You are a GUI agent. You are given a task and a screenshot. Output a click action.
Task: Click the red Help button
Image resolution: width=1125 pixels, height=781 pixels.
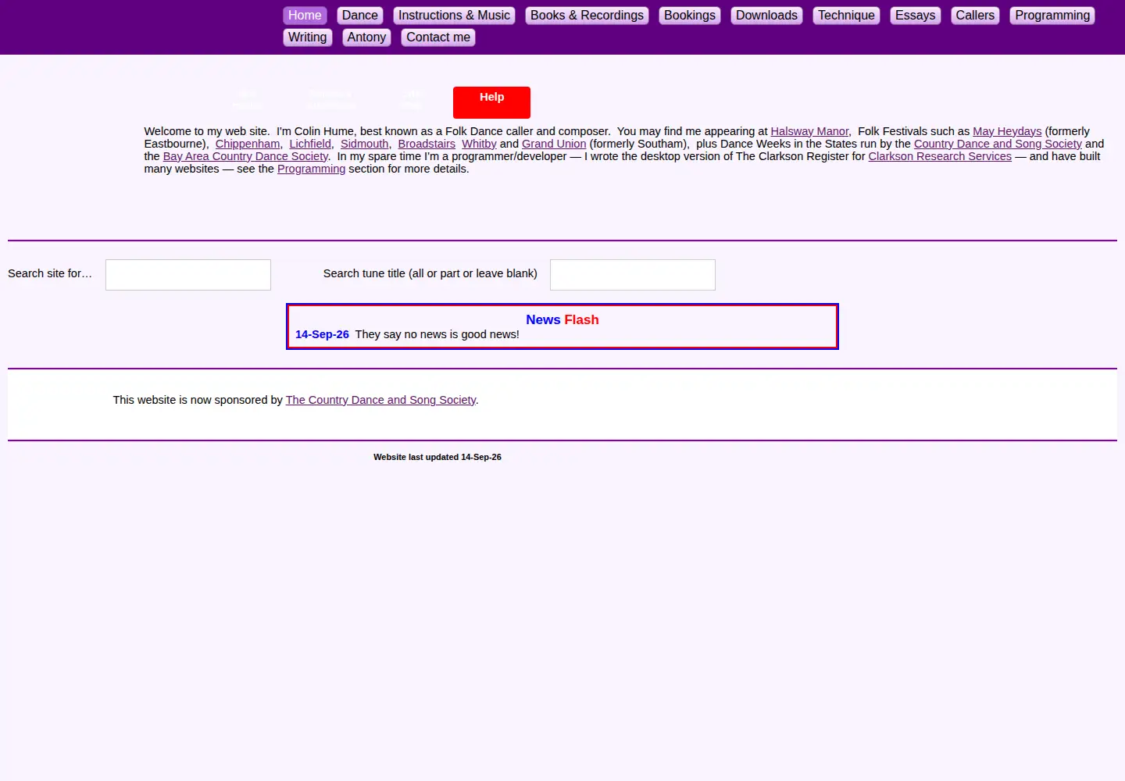coord(491,102)
